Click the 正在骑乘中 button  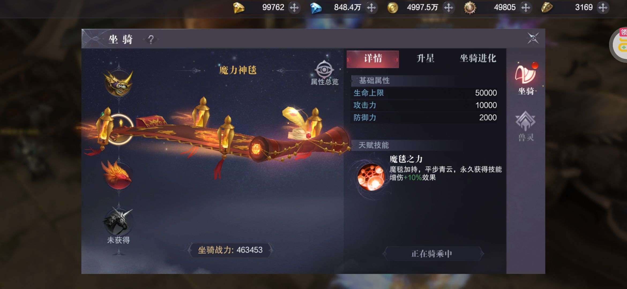click(432, 254)
